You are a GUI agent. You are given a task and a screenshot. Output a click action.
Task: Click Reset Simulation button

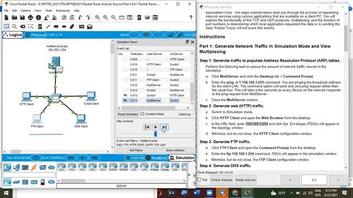(127, 114)
